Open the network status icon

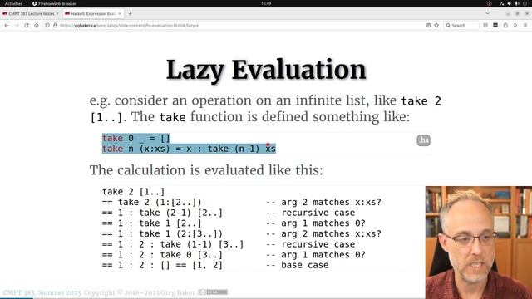pyautogui.click(x=501, y=3)
